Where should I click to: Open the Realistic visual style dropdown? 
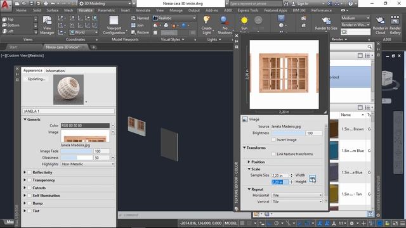[x=174, y=18]
